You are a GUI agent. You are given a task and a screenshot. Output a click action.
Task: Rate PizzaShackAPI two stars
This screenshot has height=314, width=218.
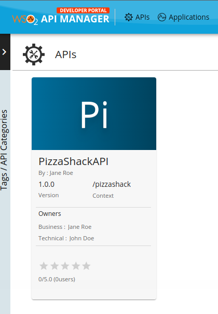(55, 266)
